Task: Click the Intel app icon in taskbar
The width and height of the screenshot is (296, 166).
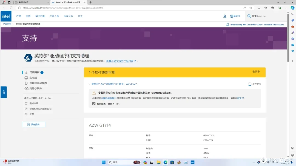Action: point(192,162)
